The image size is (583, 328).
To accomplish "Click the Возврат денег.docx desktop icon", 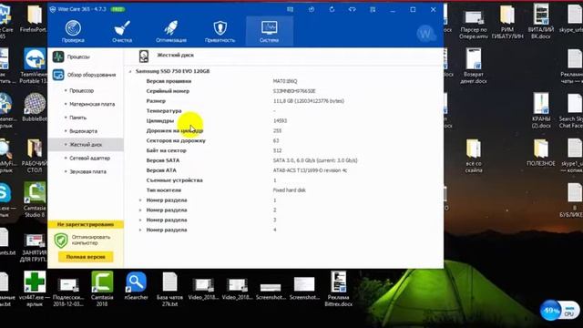I will 474,67.
